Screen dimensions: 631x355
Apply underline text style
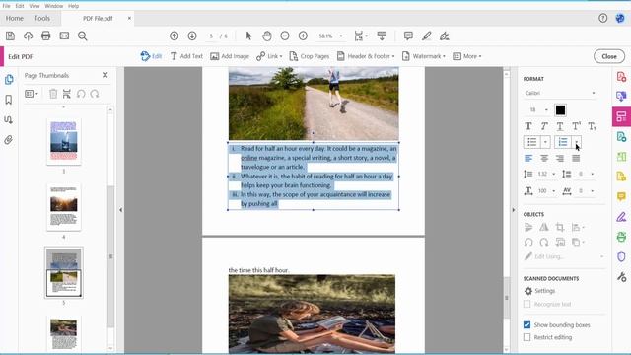560,126
